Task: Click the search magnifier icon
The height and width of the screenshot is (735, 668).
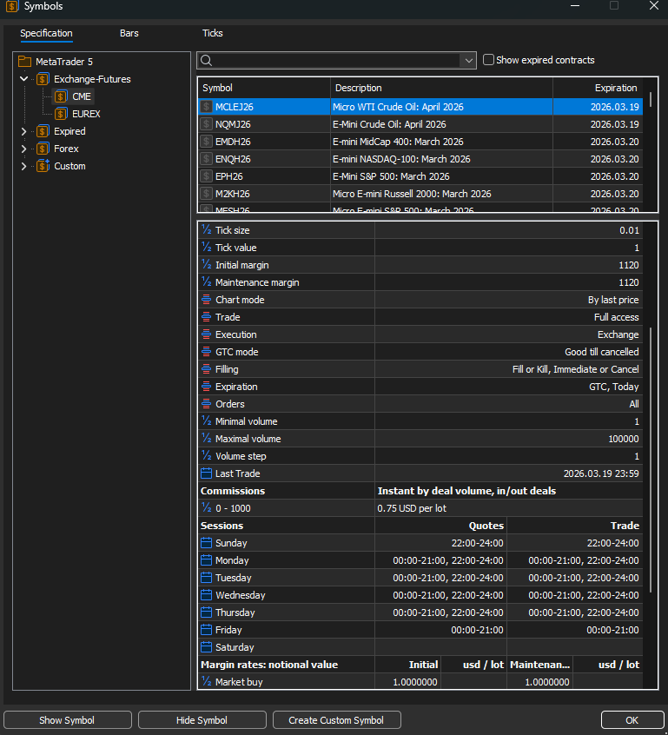Action: tap(205, 60)
